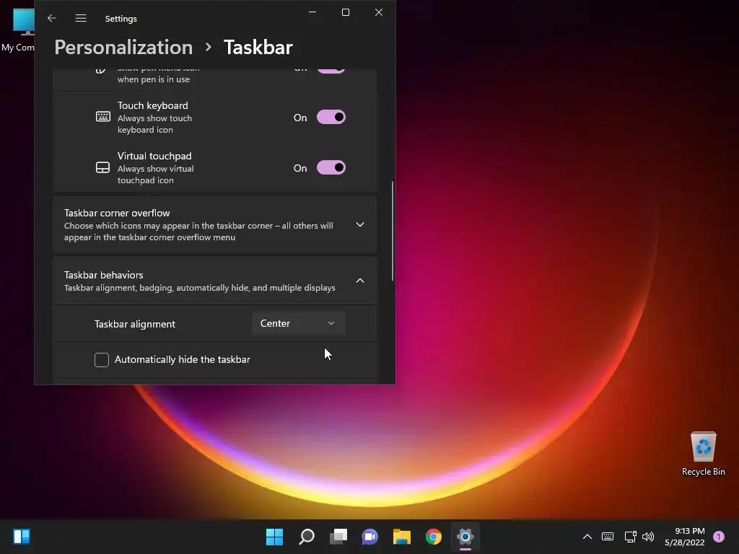
Task: Maximize the Settings window
Action: [x=346, y=12]
